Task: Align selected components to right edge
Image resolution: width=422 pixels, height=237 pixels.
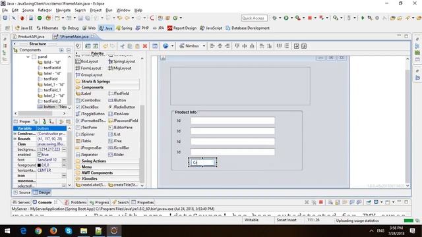Action: point(227,46)
